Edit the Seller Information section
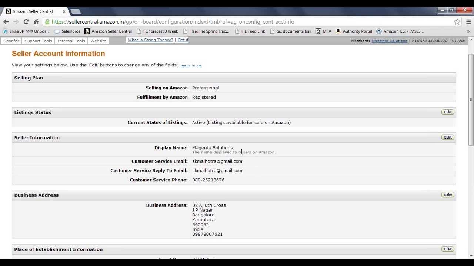 (x=448, y=137)
